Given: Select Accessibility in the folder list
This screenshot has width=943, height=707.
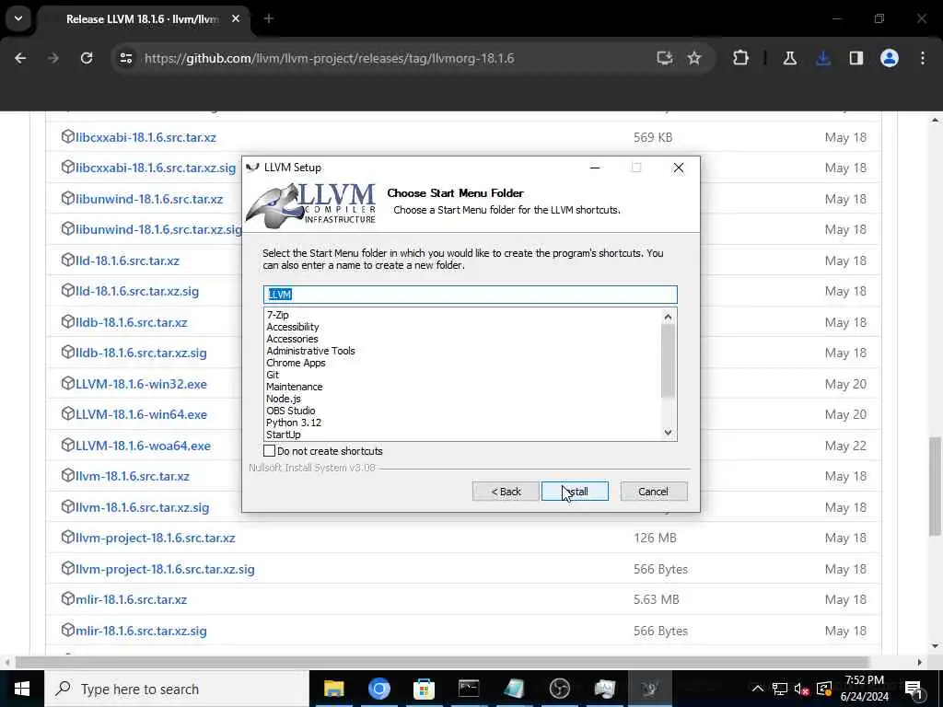Looking at the screenshot, I should [293, 327].
